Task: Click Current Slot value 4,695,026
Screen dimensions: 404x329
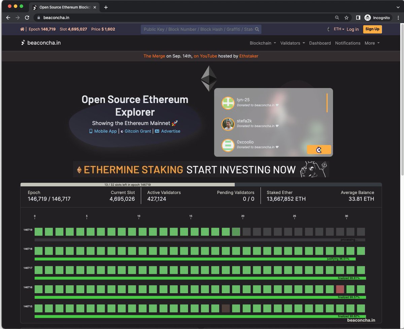Action: click(x=122, y=199)
